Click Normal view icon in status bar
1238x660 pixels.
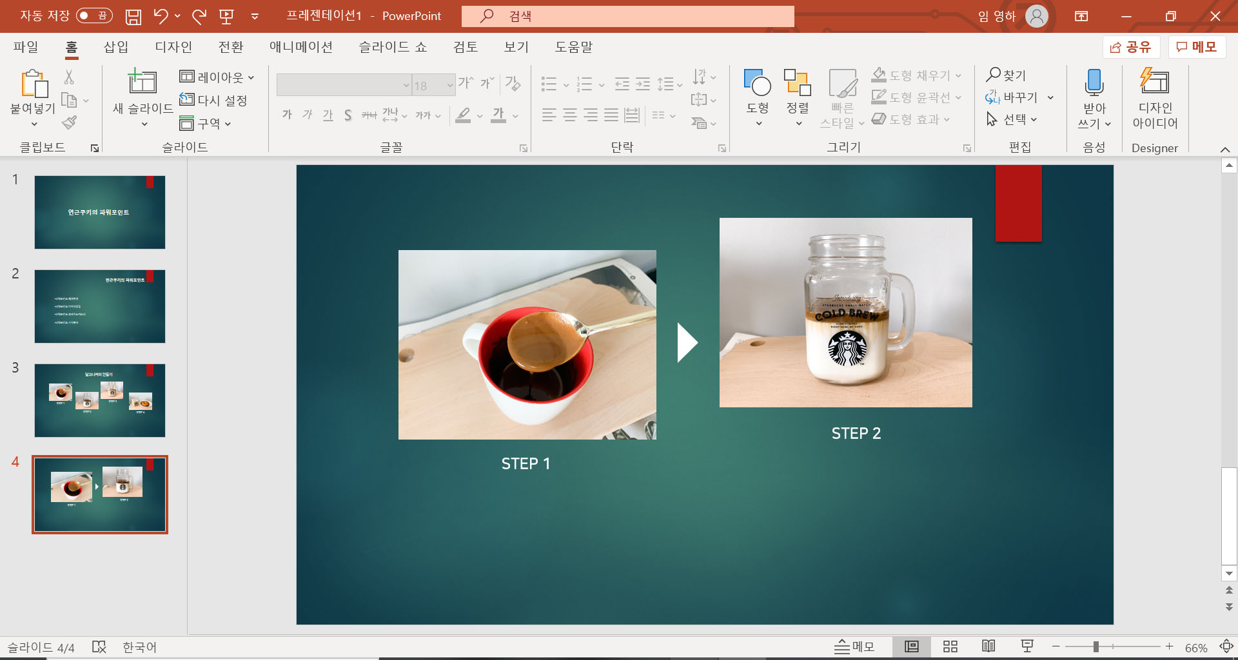(x=912, y=646)
